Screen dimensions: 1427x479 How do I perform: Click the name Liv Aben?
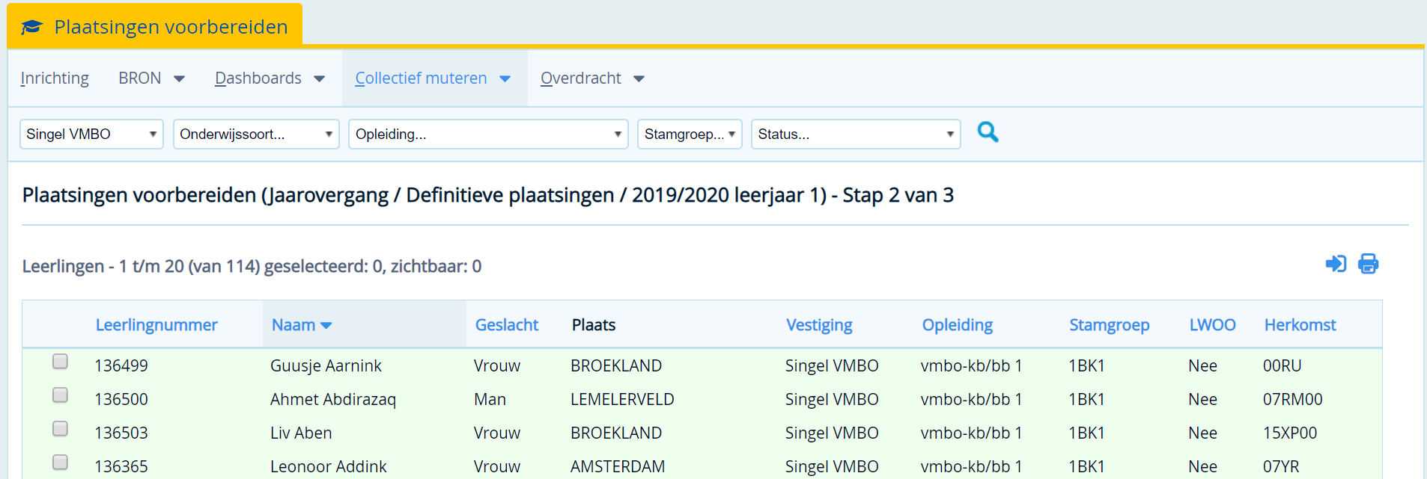301,433
